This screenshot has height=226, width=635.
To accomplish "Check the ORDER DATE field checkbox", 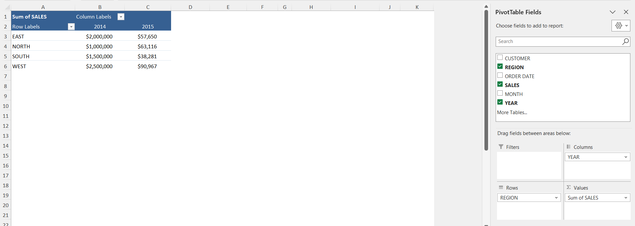I will tap(500, 75).
